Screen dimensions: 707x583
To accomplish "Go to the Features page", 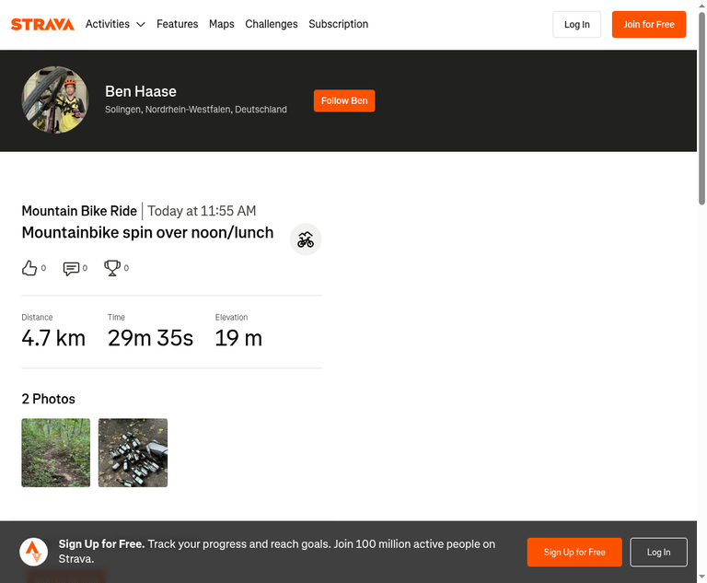I will 177,24.
